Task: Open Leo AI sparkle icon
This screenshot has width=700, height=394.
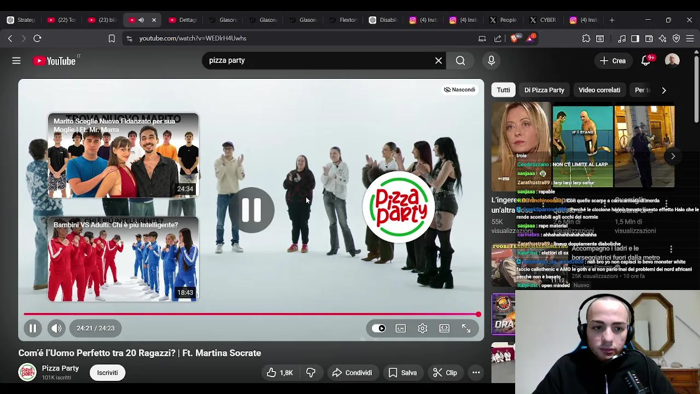Action: pyautogui.click(x=663, y=38)
